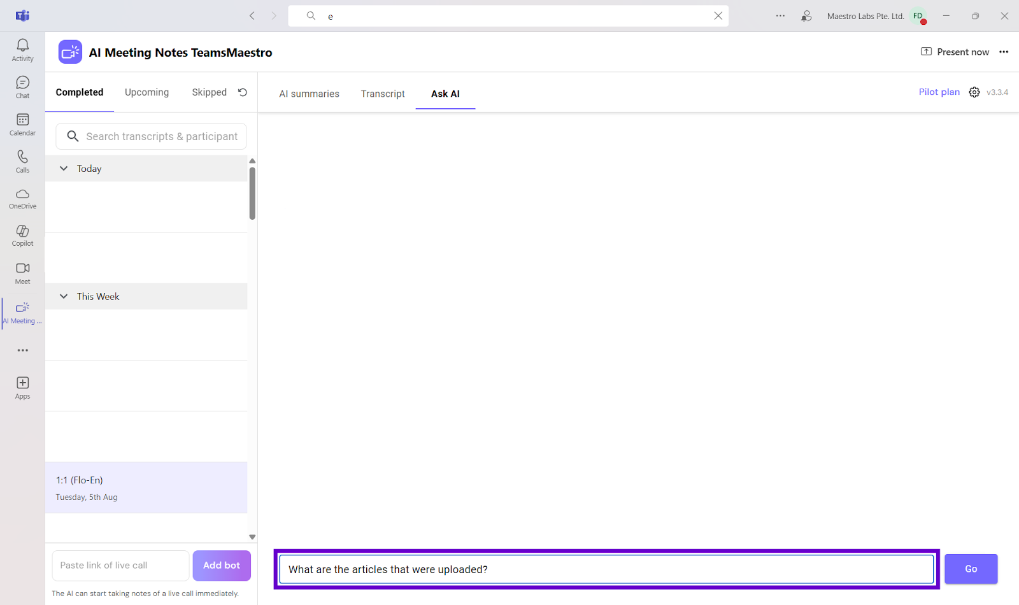Open the FD profile avatar
The width and height of the screenshot is (1019, 605).
tap(918, 17)
